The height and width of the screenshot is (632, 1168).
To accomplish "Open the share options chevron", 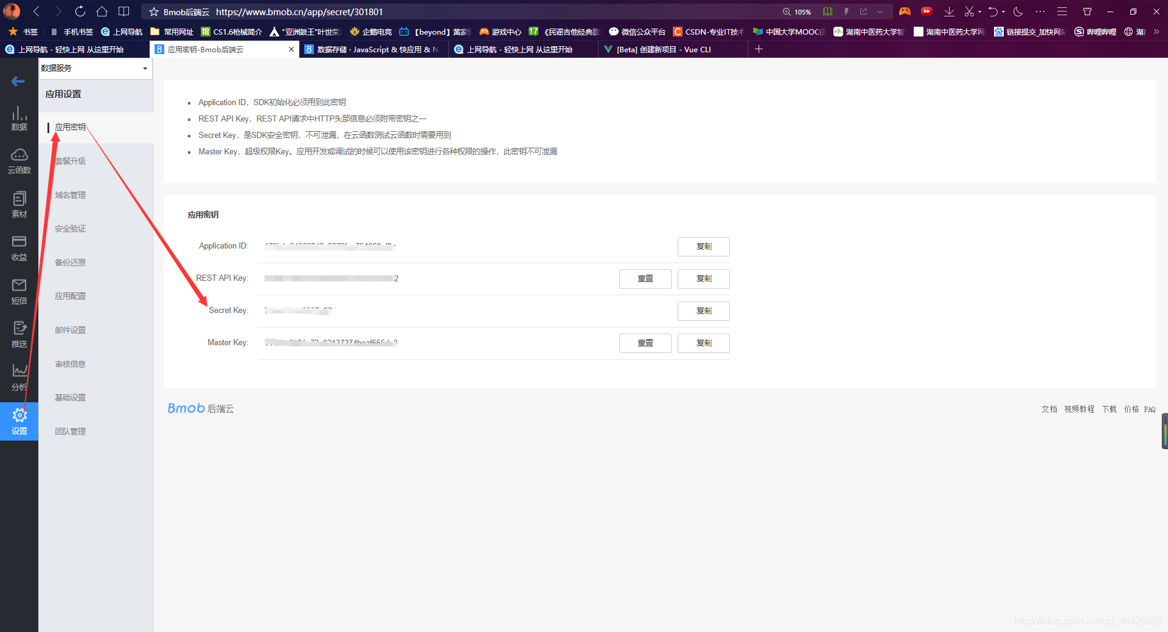I will [879, 12].
